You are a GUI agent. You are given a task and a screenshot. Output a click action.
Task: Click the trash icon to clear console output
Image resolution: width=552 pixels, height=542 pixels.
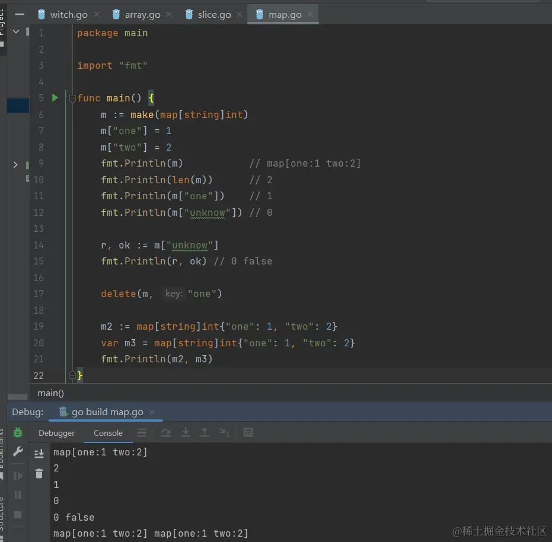(x=39, y=473)
